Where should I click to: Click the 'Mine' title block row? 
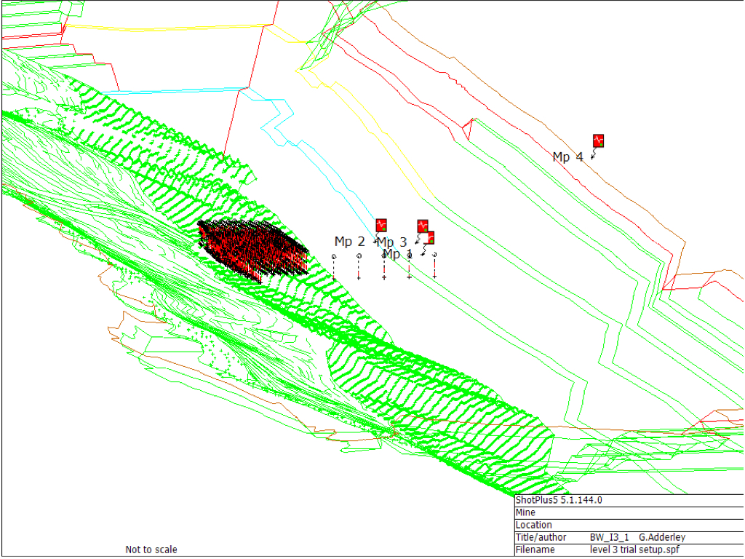[x=629, y=512]
